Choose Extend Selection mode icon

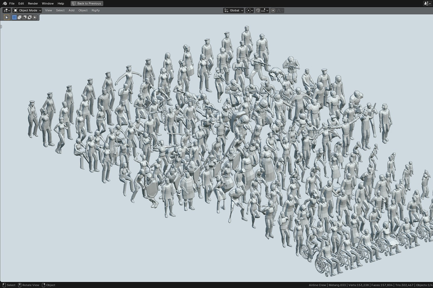(19, 17)
